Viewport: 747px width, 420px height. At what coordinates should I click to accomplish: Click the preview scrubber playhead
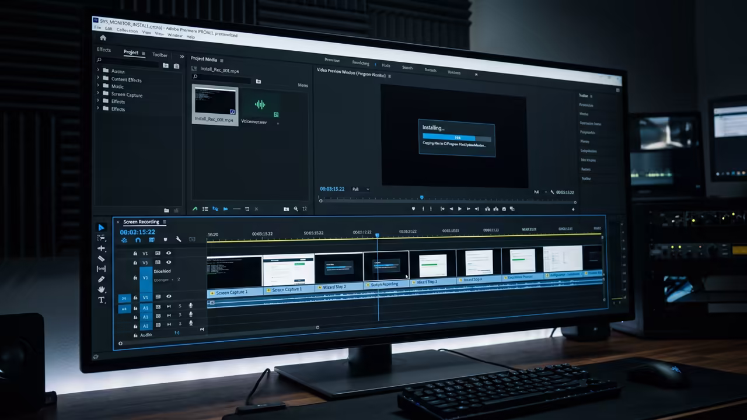(421, 198)
